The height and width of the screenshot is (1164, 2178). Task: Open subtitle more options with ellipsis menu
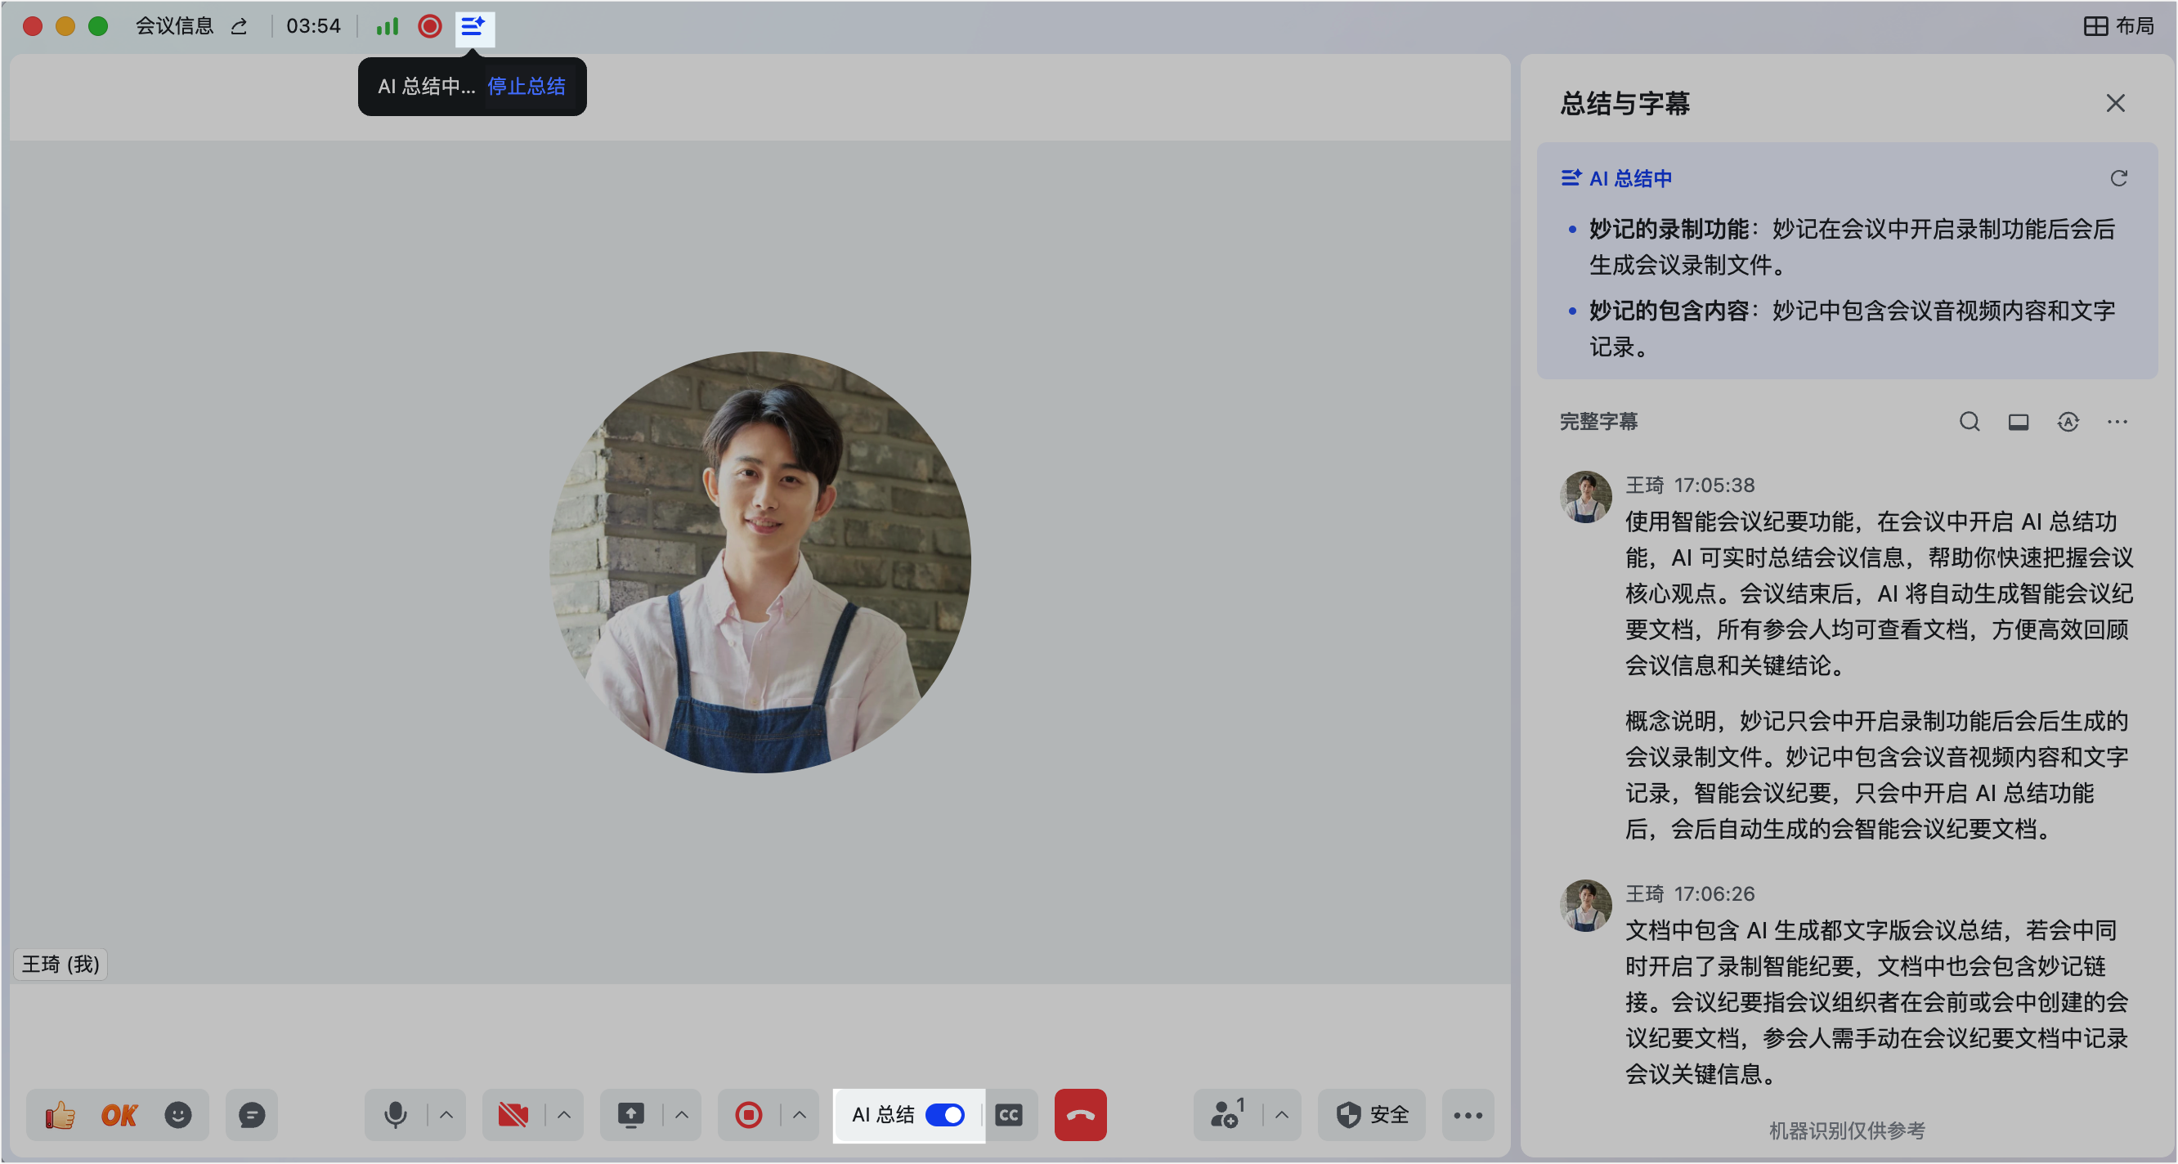2118,422
